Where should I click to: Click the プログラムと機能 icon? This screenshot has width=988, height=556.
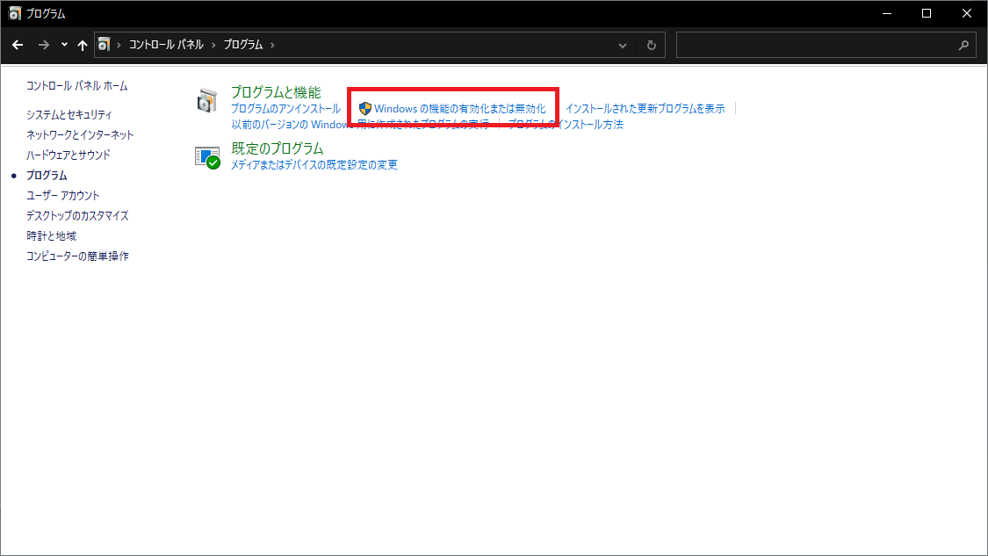tap(206, 101)
